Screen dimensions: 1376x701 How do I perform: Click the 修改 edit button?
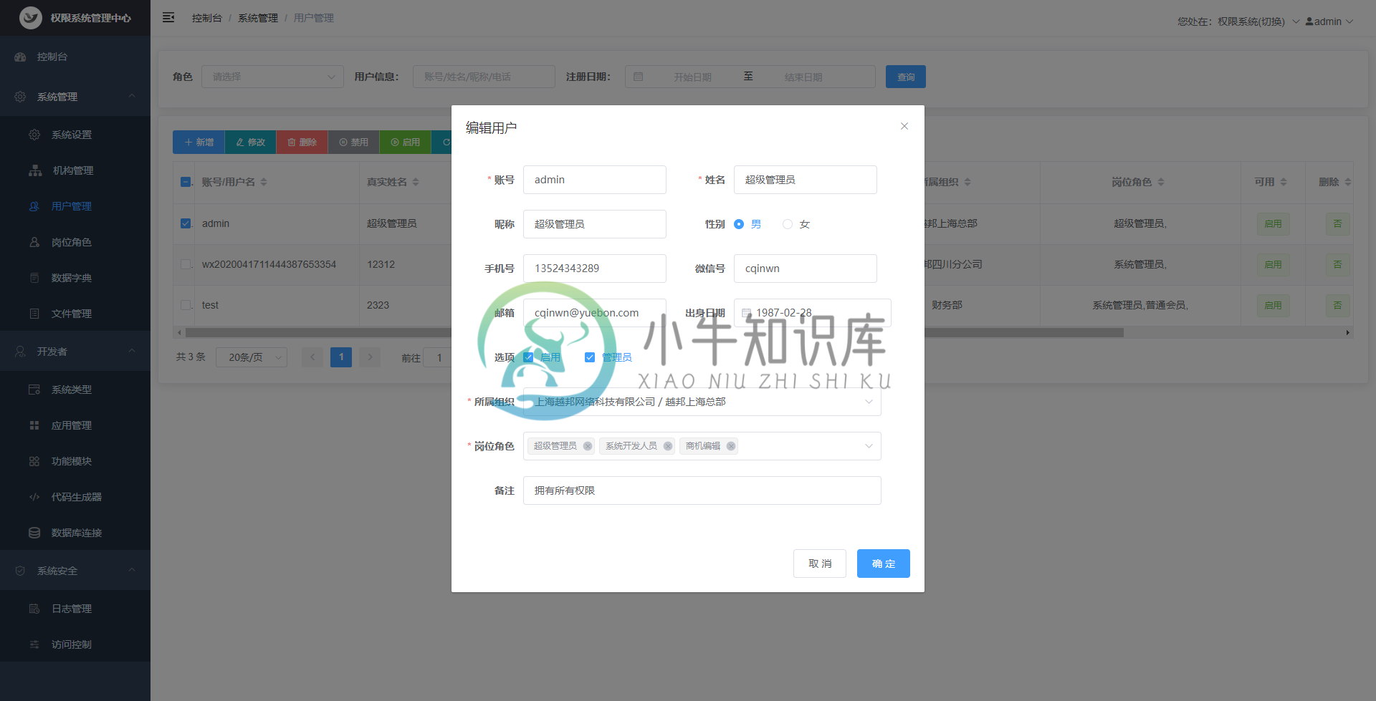(251, 142)
